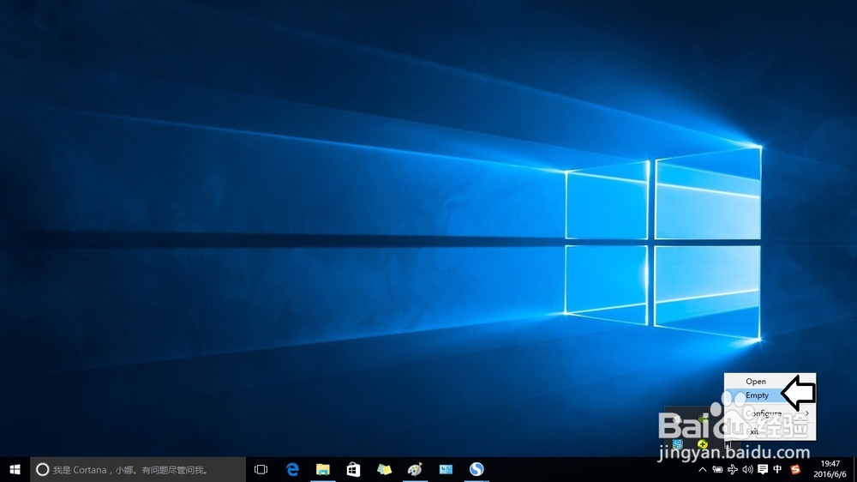
Task: Launch Microsoft Edge from the taskbar
Action: (292, 469)
